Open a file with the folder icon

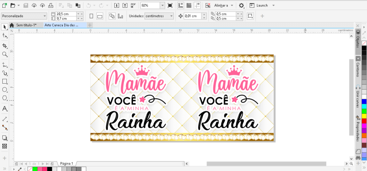coord(13,5)
